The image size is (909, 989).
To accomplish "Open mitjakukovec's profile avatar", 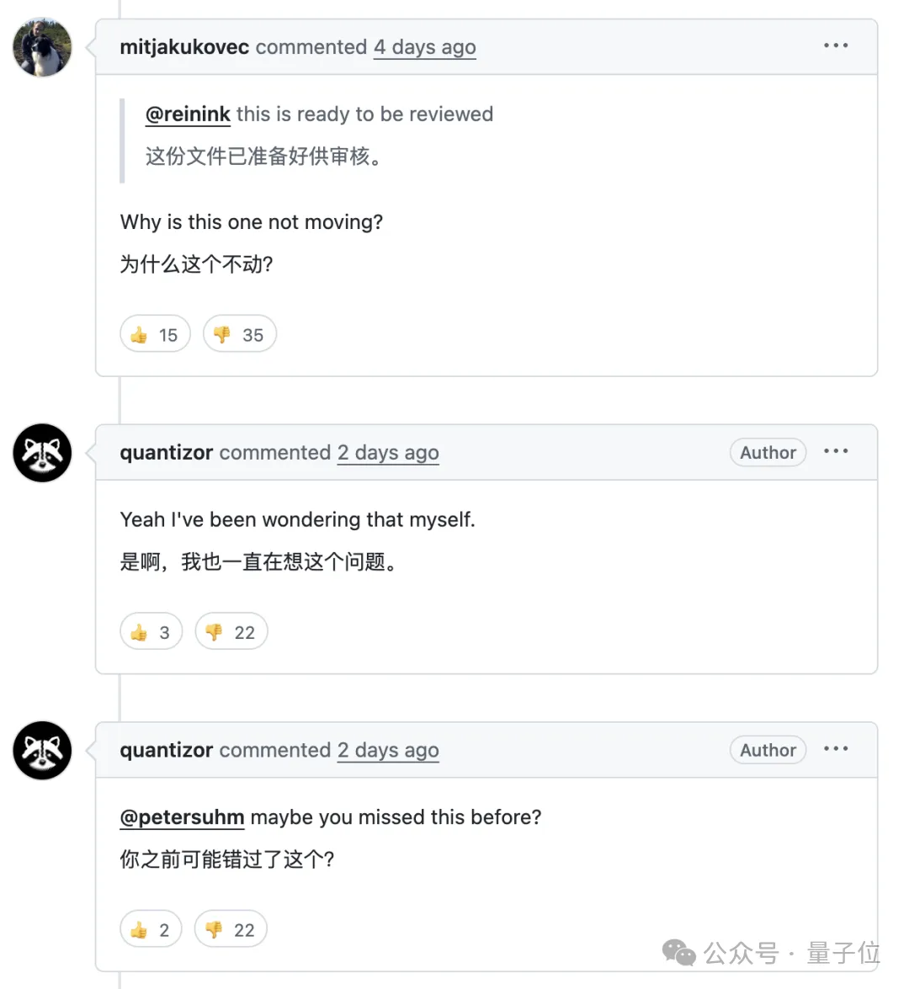I will [42, 48].
